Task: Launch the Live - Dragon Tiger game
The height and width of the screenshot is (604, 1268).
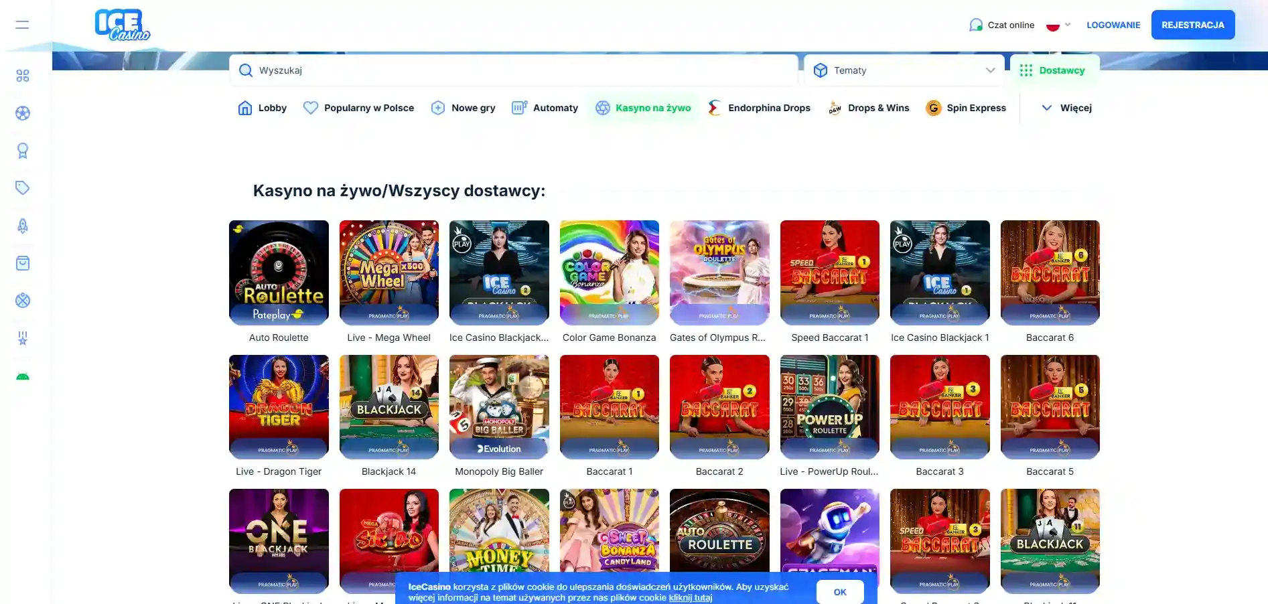Action: (279, 407)
